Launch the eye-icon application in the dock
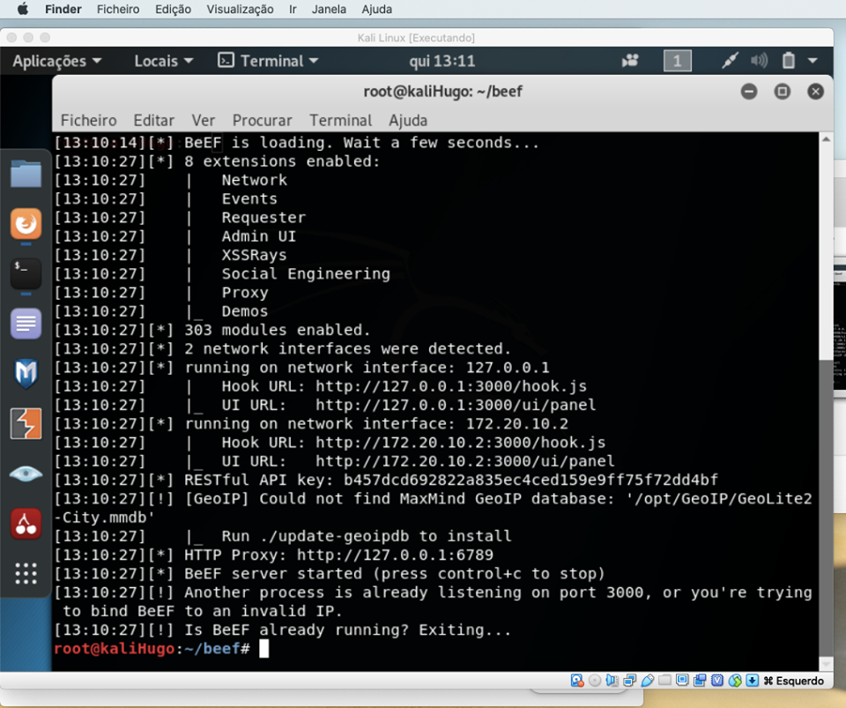 (x=26, y=473)
